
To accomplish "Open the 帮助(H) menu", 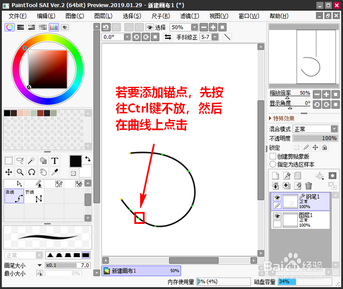I will point(279,16).
